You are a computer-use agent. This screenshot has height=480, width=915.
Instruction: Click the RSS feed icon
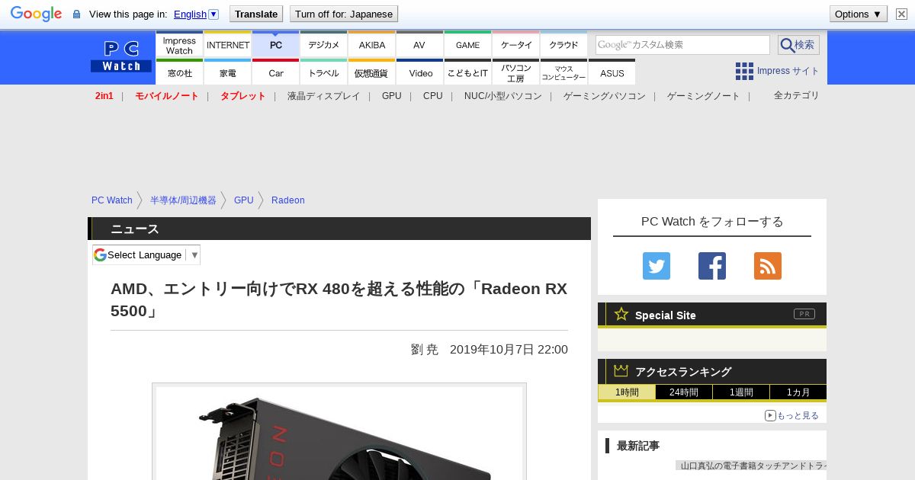[768, 266]
